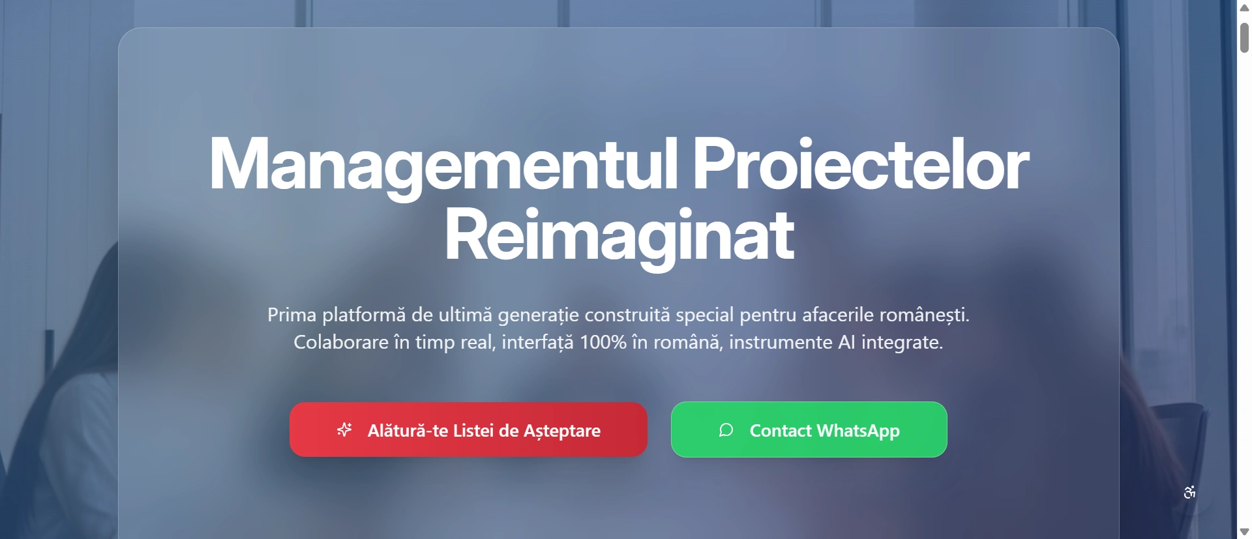Click the word Managementul in the headline
Viewport: 1252px width, 539px height.
click(443, 164)
